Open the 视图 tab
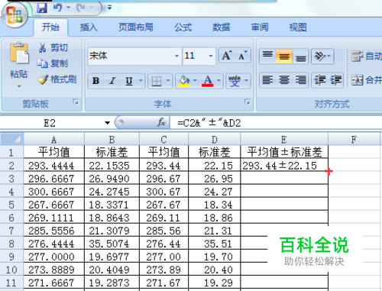 (298, 27)
